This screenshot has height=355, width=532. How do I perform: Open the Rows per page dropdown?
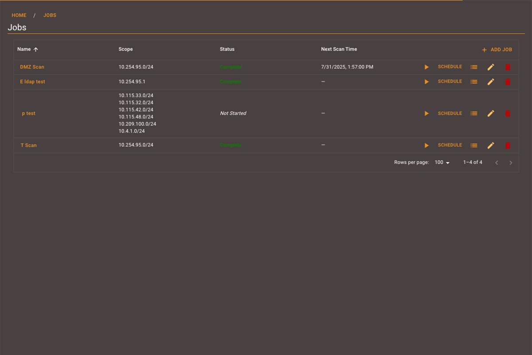click(x=442, y=162)
